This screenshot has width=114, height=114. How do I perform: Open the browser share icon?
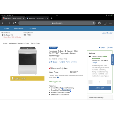click(99, 23)
